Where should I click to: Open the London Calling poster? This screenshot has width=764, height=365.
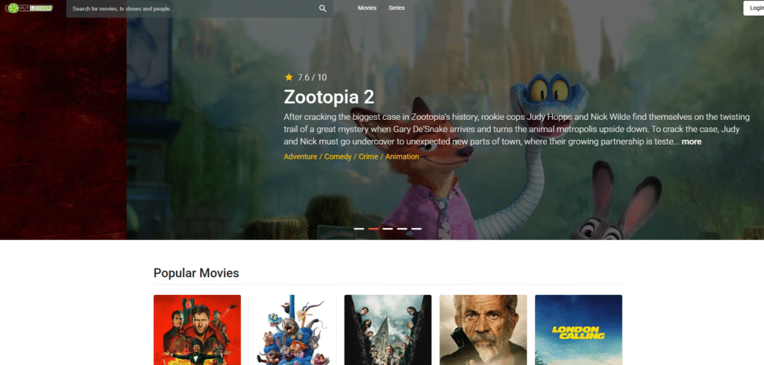click(x=578, y=330)
